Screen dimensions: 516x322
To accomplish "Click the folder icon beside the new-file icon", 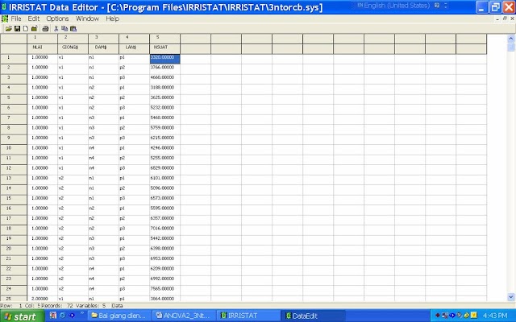I will pyautogui.click(x=34, y=29).
